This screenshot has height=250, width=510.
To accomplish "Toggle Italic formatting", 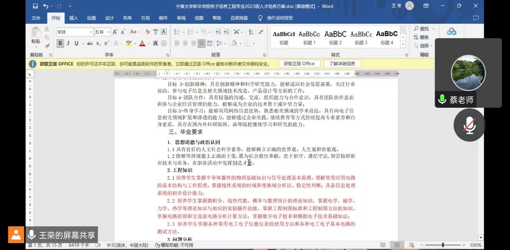I will click(68, 43).
